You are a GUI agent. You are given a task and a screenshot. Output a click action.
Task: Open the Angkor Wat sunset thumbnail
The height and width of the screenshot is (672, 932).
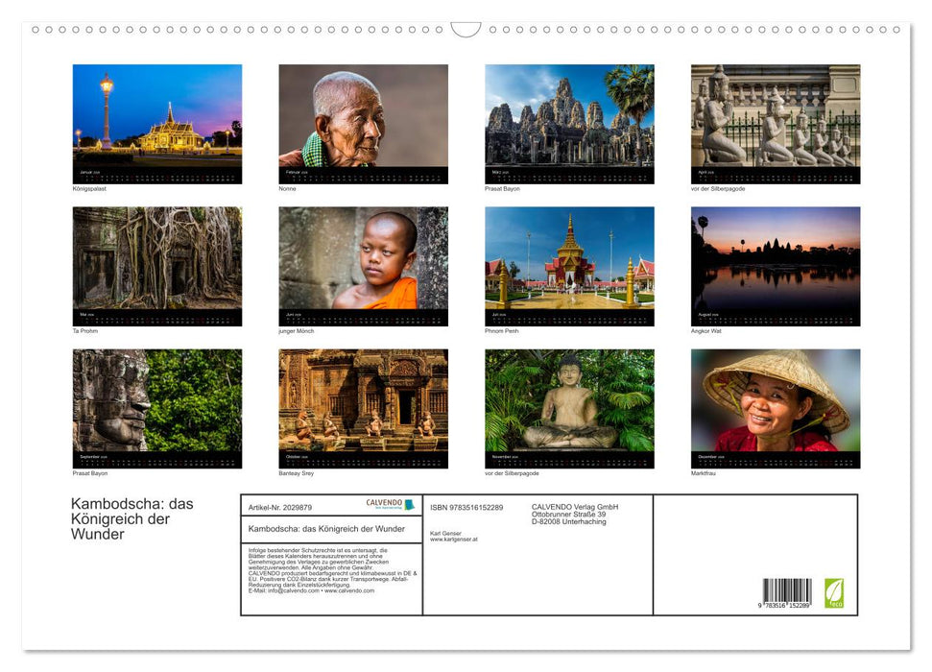(776, 258)
